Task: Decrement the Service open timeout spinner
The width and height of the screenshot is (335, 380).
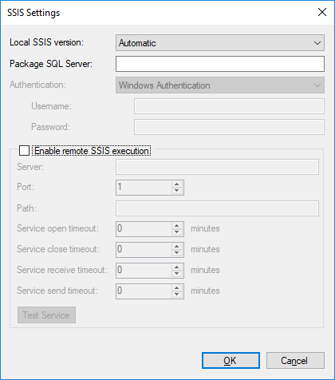Action: pyautogui.click(x=177, y=232)
